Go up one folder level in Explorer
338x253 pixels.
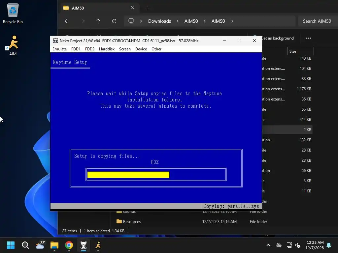(x=98, y=21)
